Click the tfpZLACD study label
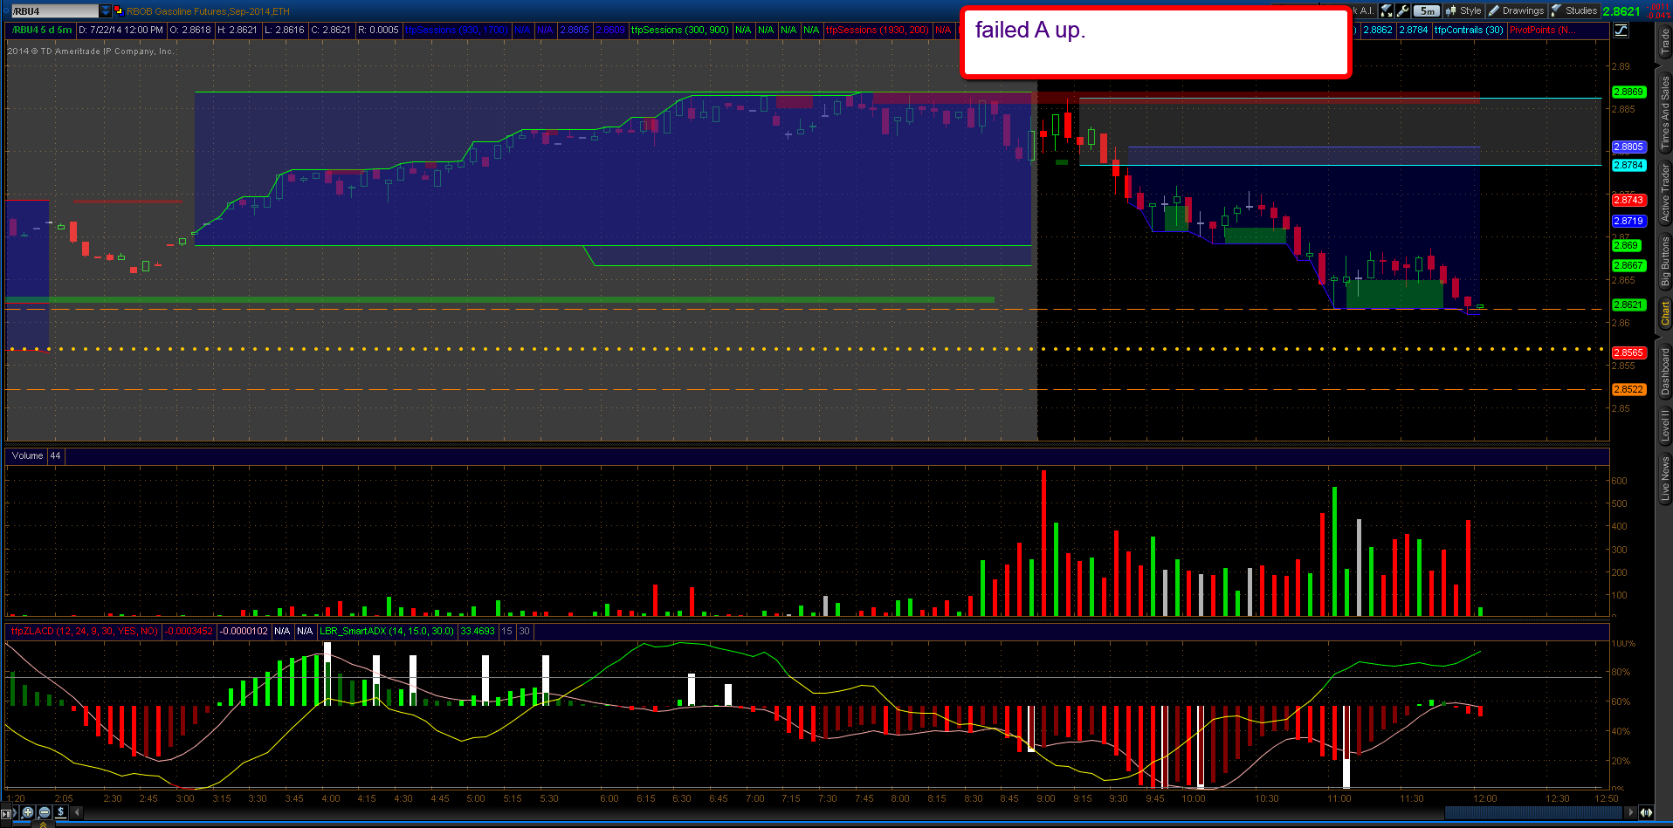Viewport: 1673px width, 828px height. coord(84,631)
